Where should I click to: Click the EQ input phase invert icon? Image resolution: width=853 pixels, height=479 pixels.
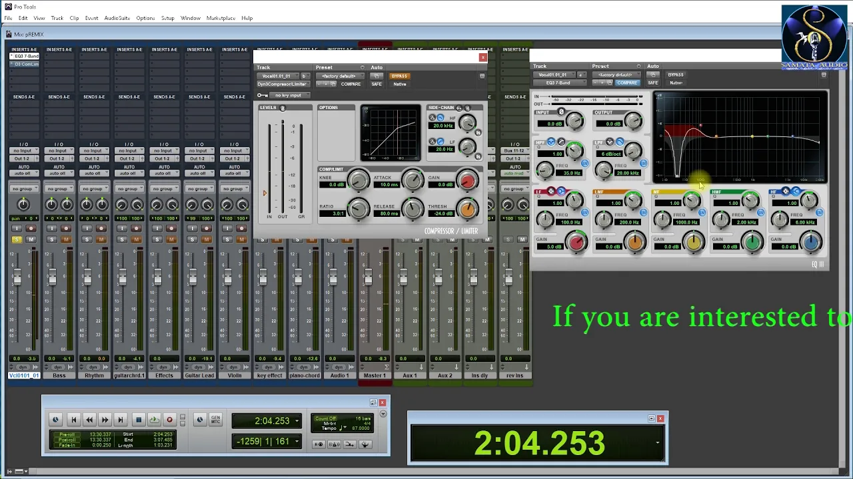[561, 112]
